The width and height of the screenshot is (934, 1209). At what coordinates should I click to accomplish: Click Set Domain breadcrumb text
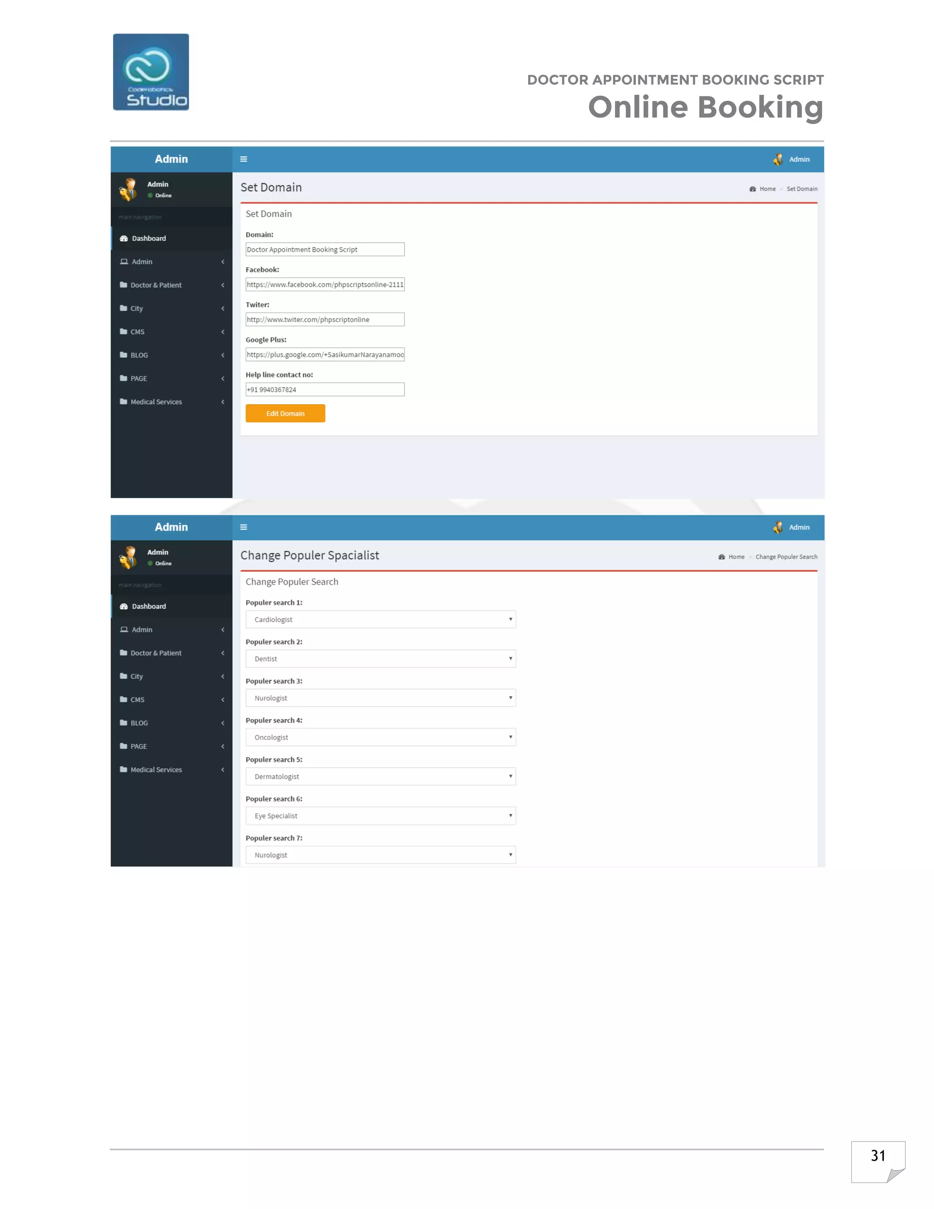point(802,189)
